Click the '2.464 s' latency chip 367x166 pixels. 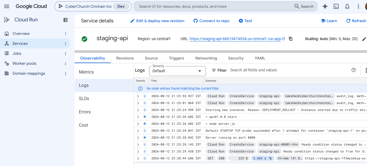pos(263,158)
